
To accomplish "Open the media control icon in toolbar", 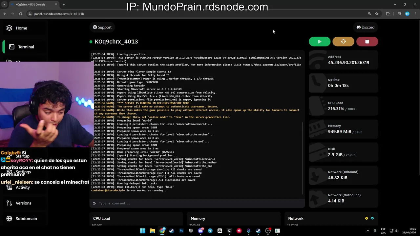I will [x=399, y=14].
